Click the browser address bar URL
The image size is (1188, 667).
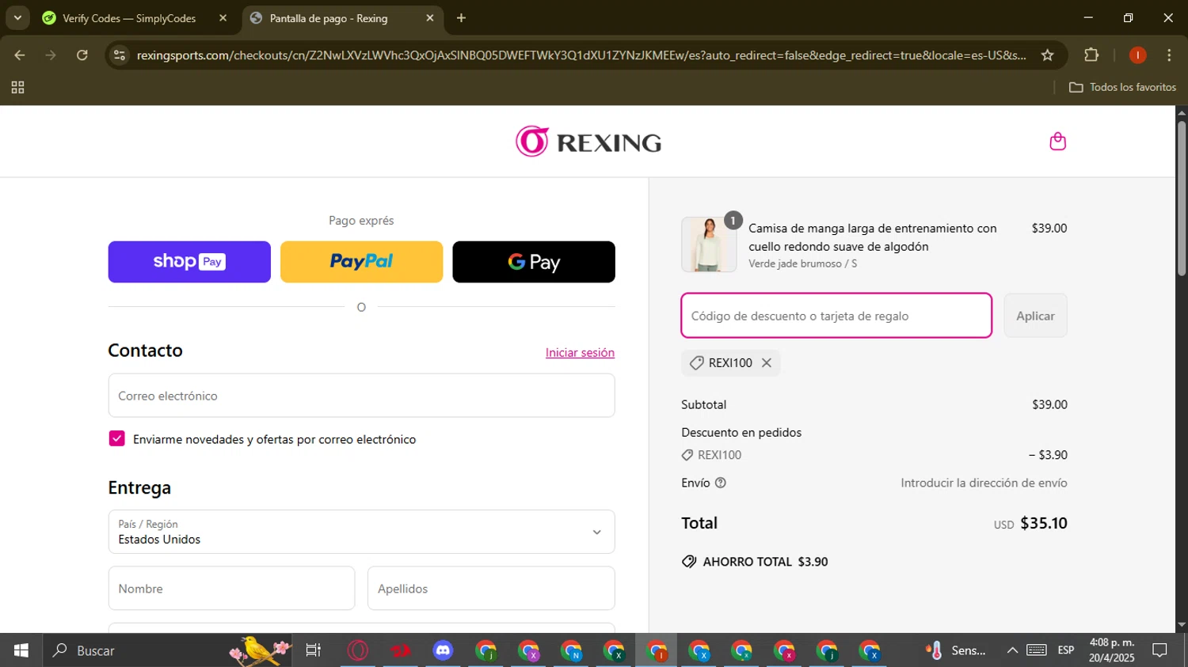point(581,55)
